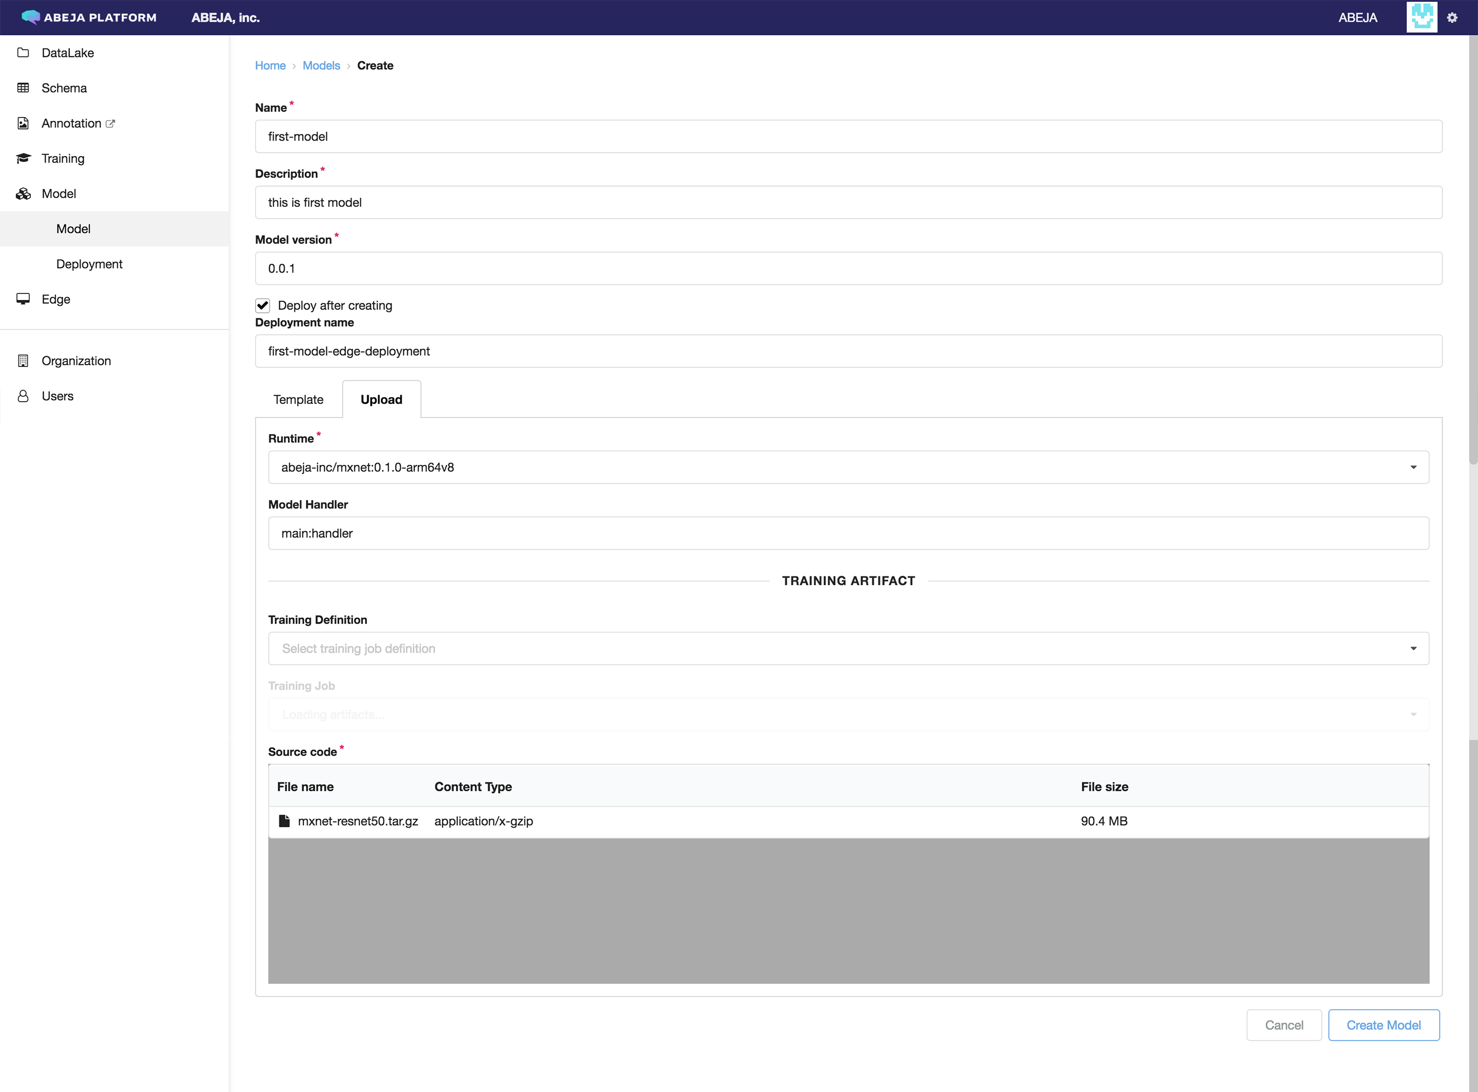Switch to the Template tab
The height and width of the screenshot is (1092, 1478).
tap(298, 399)
